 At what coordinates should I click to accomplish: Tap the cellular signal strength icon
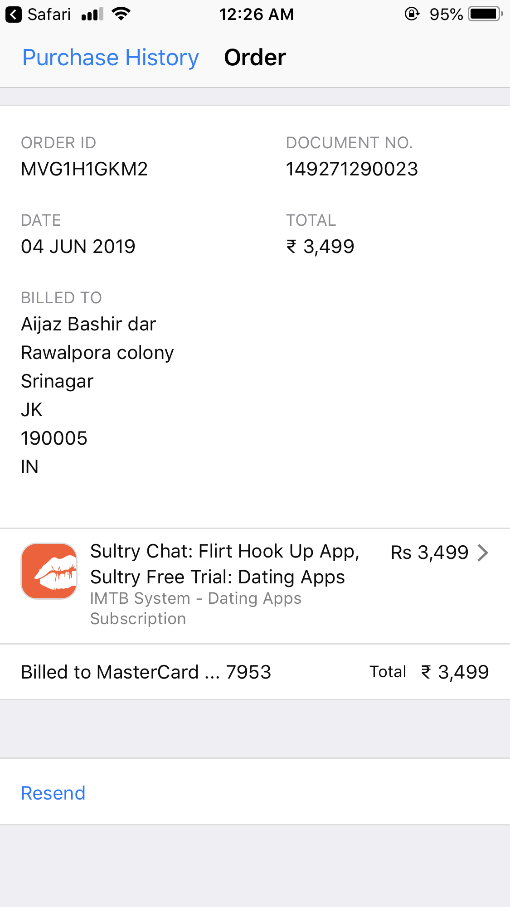(x=92, y=15)
